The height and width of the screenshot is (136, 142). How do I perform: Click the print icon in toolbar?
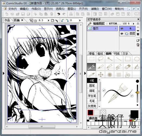click(x=71, y=14)
